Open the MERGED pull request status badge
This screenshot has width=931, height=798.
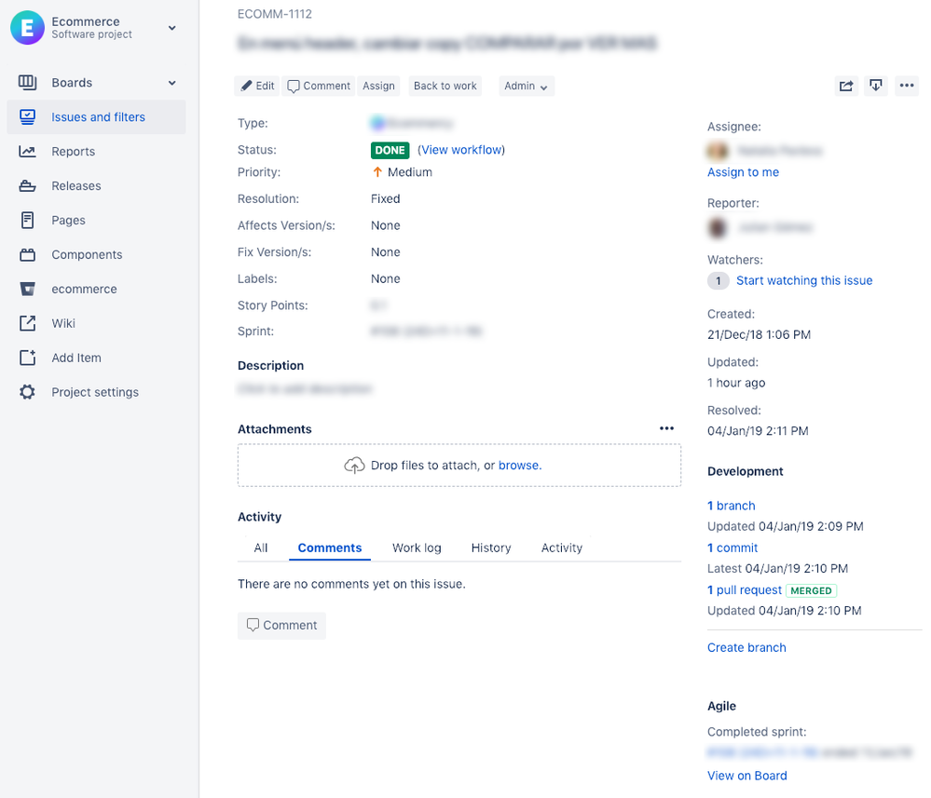click(x=811, y=589)
